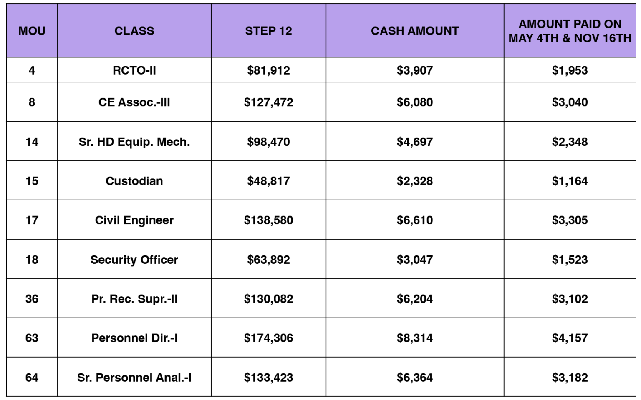This screenshot has width=641, height=400.
Task: Select the STEP 12 header cell
Action: [x=268, y=31]
